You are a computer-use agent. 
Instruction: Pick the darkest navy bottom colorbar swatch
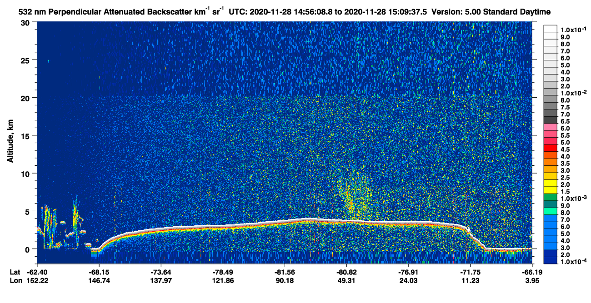point(551,260)
